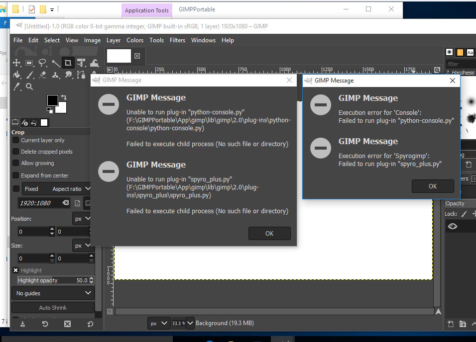Open the Tools menu
Screen dimensions: 476x342
157,40
